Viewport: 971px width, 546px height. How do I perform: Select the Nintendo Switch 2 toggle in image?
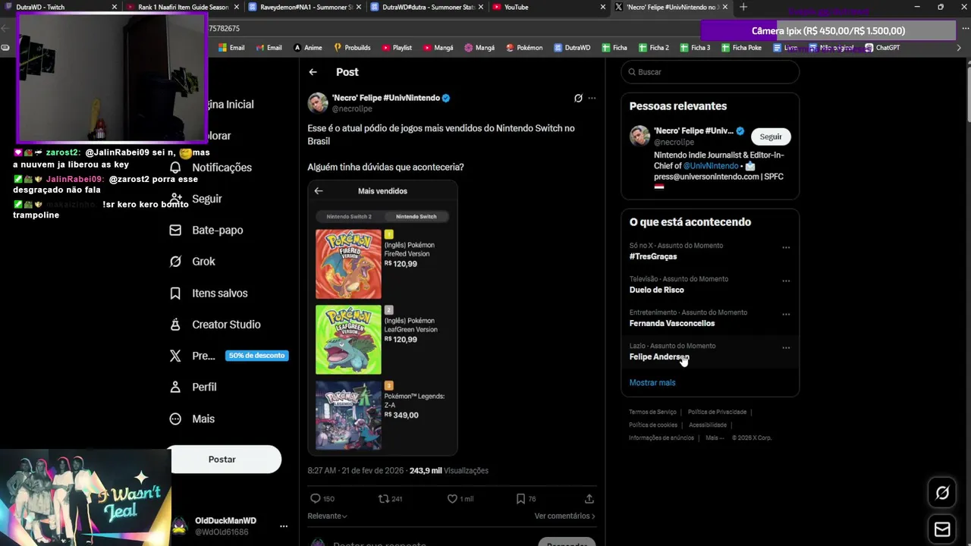click(349, 217)
